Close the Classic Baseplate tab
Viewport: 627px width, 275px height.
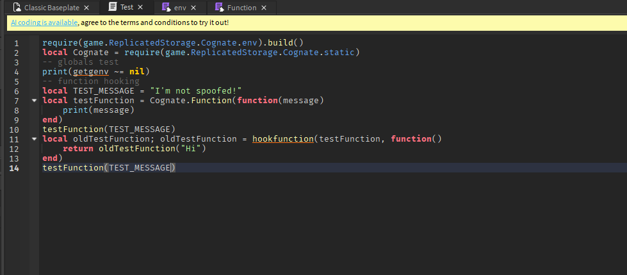[x=86, y=8]
